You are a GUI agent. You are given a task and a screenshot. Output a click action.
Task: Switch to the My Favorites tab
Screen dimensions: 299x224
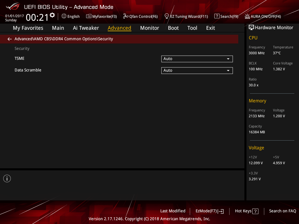click(28, 28)
